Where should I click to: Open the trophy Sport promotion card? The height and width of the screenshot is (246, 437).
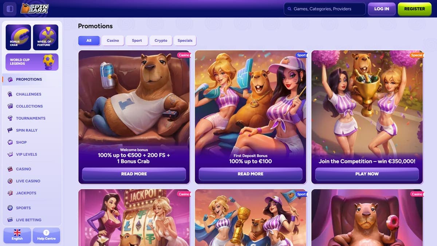[251, 218]
